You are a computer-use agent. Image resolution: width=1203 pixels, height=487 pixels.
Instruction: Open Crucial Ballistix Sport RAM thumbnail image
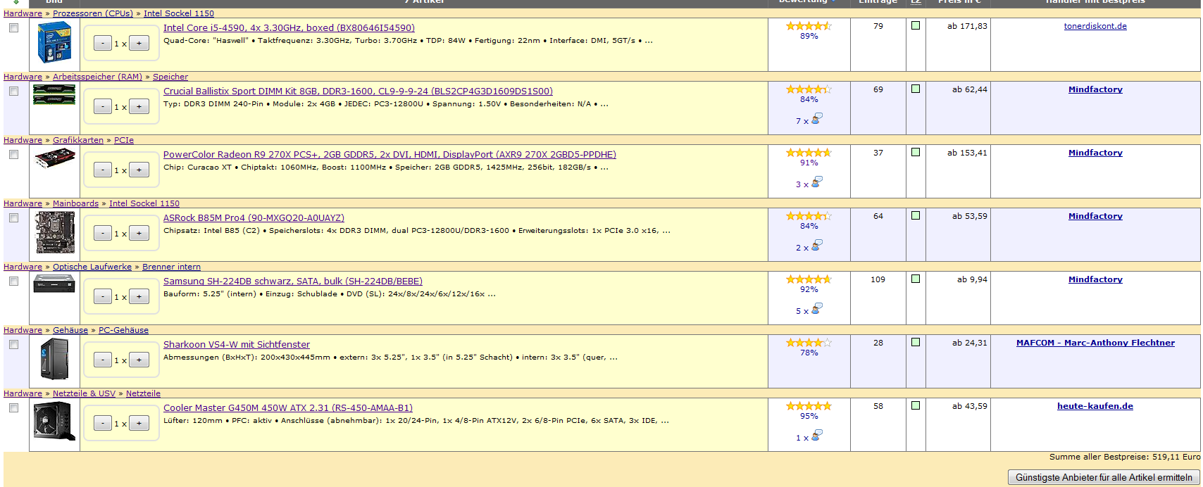(x=54, y=94)
